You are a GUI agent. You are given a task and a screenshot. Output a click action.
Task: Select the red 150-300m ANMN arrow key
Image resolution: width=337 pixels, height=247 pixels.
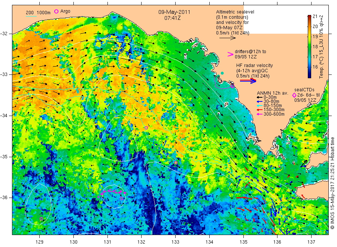pyautogui.click(x=259, y=110)
